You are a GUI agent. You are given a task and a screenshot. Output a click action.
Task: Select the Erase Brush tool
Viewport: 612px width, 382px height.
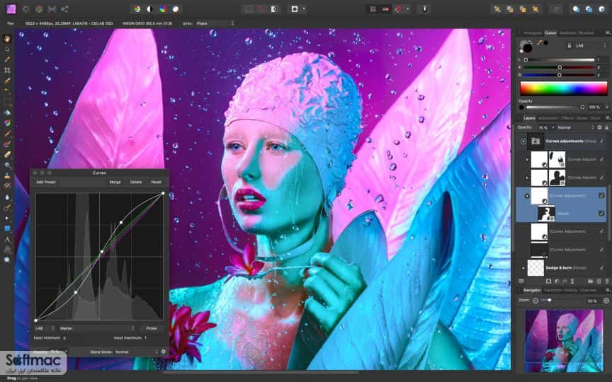[x=7, y=155]
